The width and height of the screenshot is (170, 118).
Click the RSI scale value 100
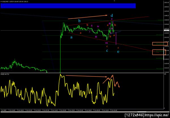[165, 74]
